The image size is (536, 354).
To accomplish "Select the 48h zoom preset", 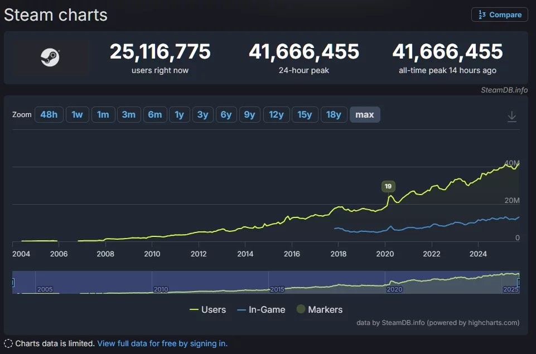I will 49,114.
